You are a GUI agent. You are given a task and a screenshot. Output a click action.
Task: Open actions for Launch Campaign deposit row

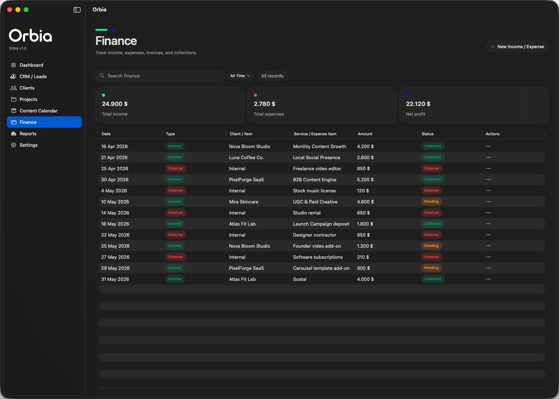(489, 224)
